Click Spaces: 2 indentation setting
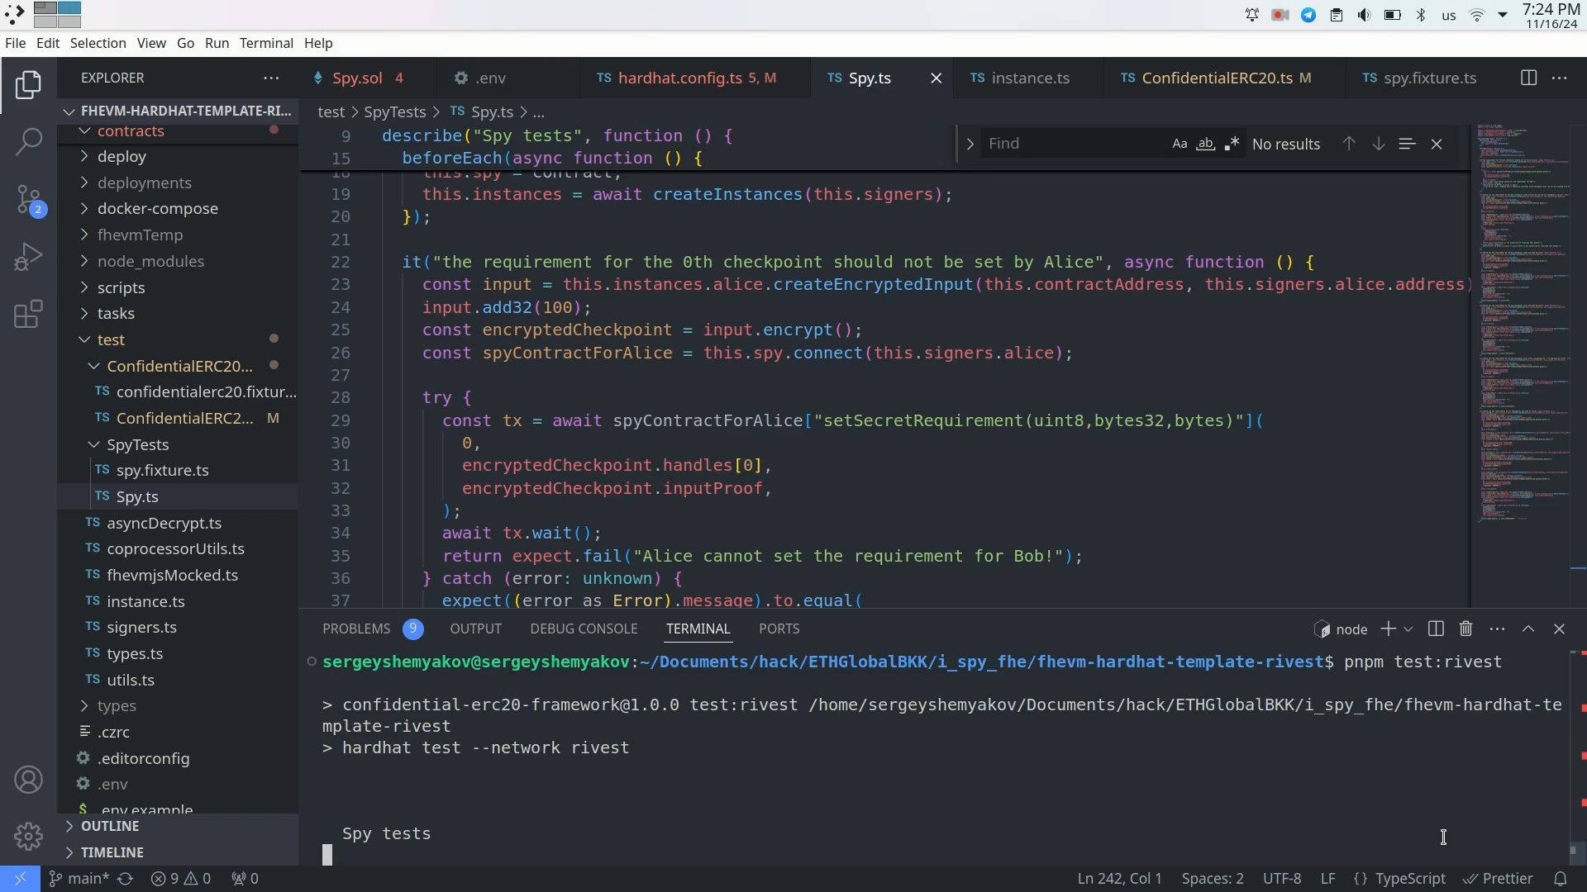The image size is (1587, 892). point(1213,879)
